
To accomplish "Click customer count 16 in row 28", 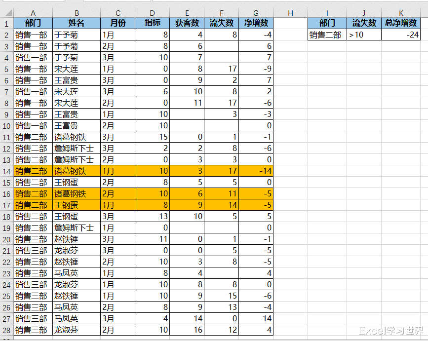I will 187,330.
